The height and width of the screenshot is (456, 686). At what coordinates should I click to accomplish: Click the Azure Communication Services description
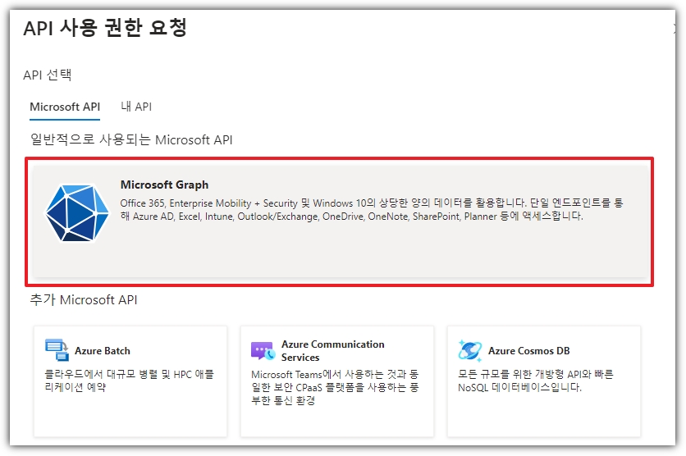[x=336, y=387]
